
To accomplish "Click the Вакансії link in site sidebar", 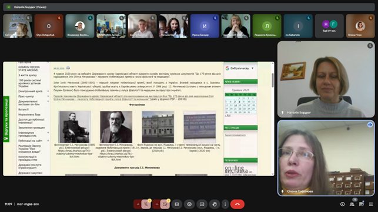I will click(x=24, y=109).
